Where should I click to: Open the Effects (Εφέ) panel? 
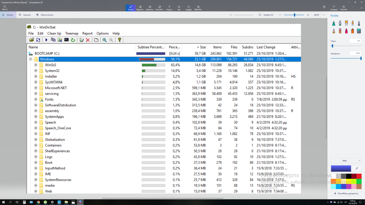click(x=179, y=8)
